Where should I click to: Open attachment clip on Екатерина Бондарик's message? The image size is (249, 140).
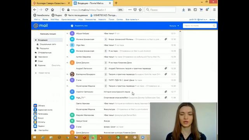[x=166, y=74]
